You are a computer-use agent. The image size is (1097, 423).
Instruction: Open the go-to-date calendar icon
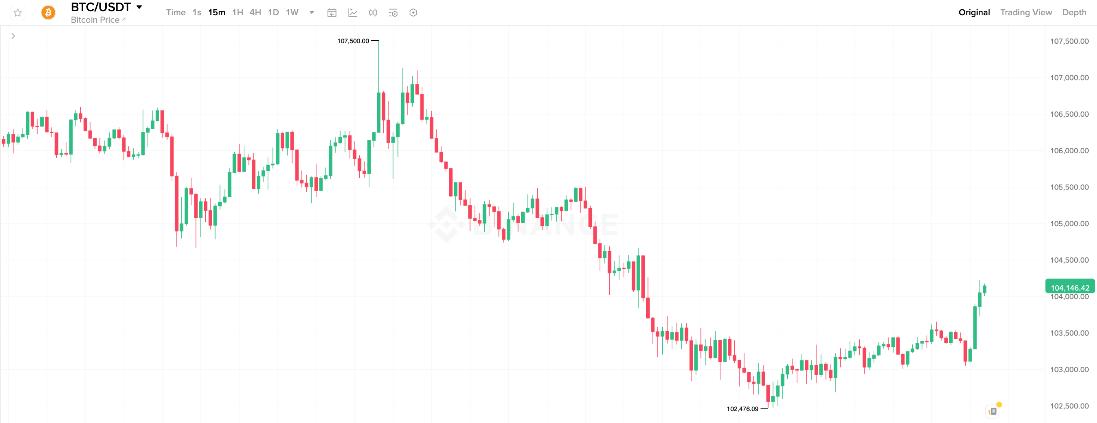pyautogui.click(x=332, y=13)
